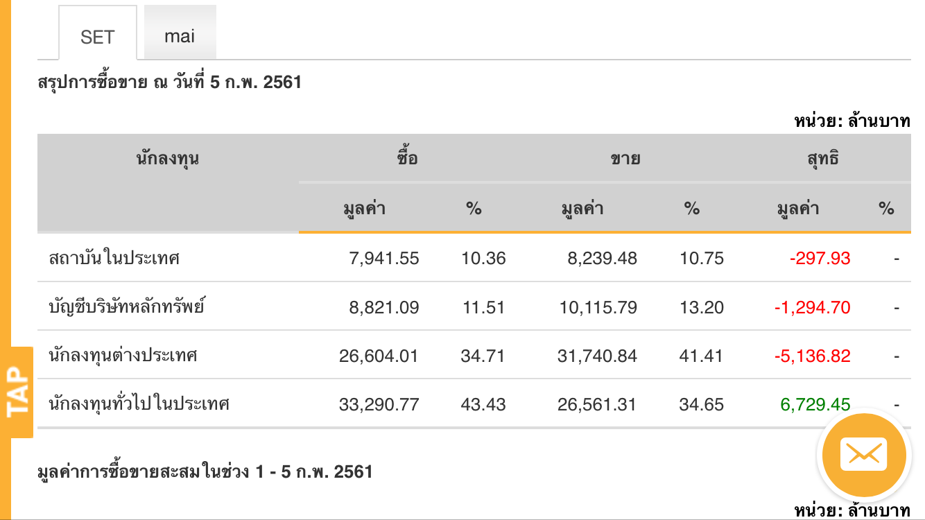Image resolution: width=925 pixels, height=520 pixels.
Task: Select the SET tab
Action: 97,37
